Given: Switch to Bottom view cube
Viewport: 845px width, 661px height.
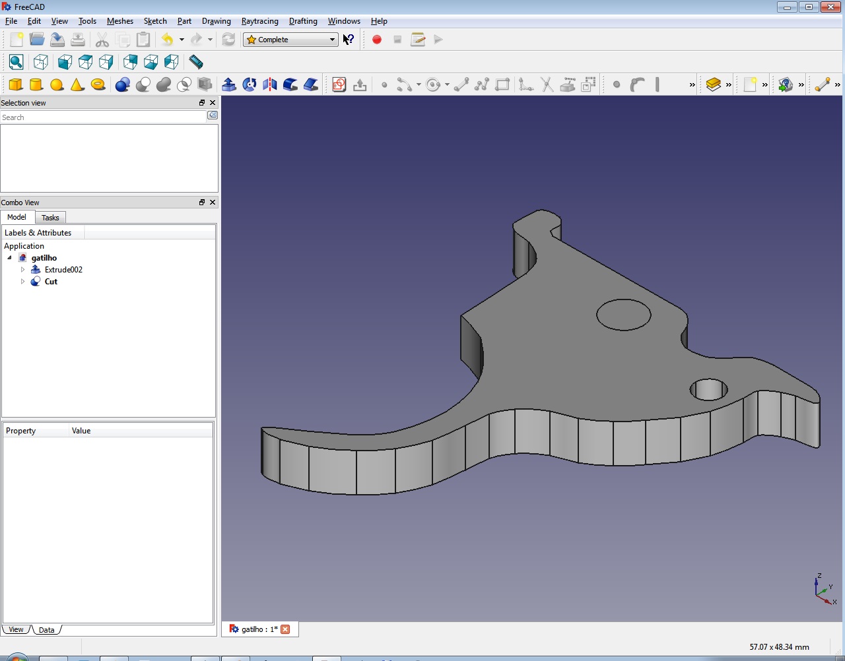Looking at the screenshot, I should (x=151, y=62).
